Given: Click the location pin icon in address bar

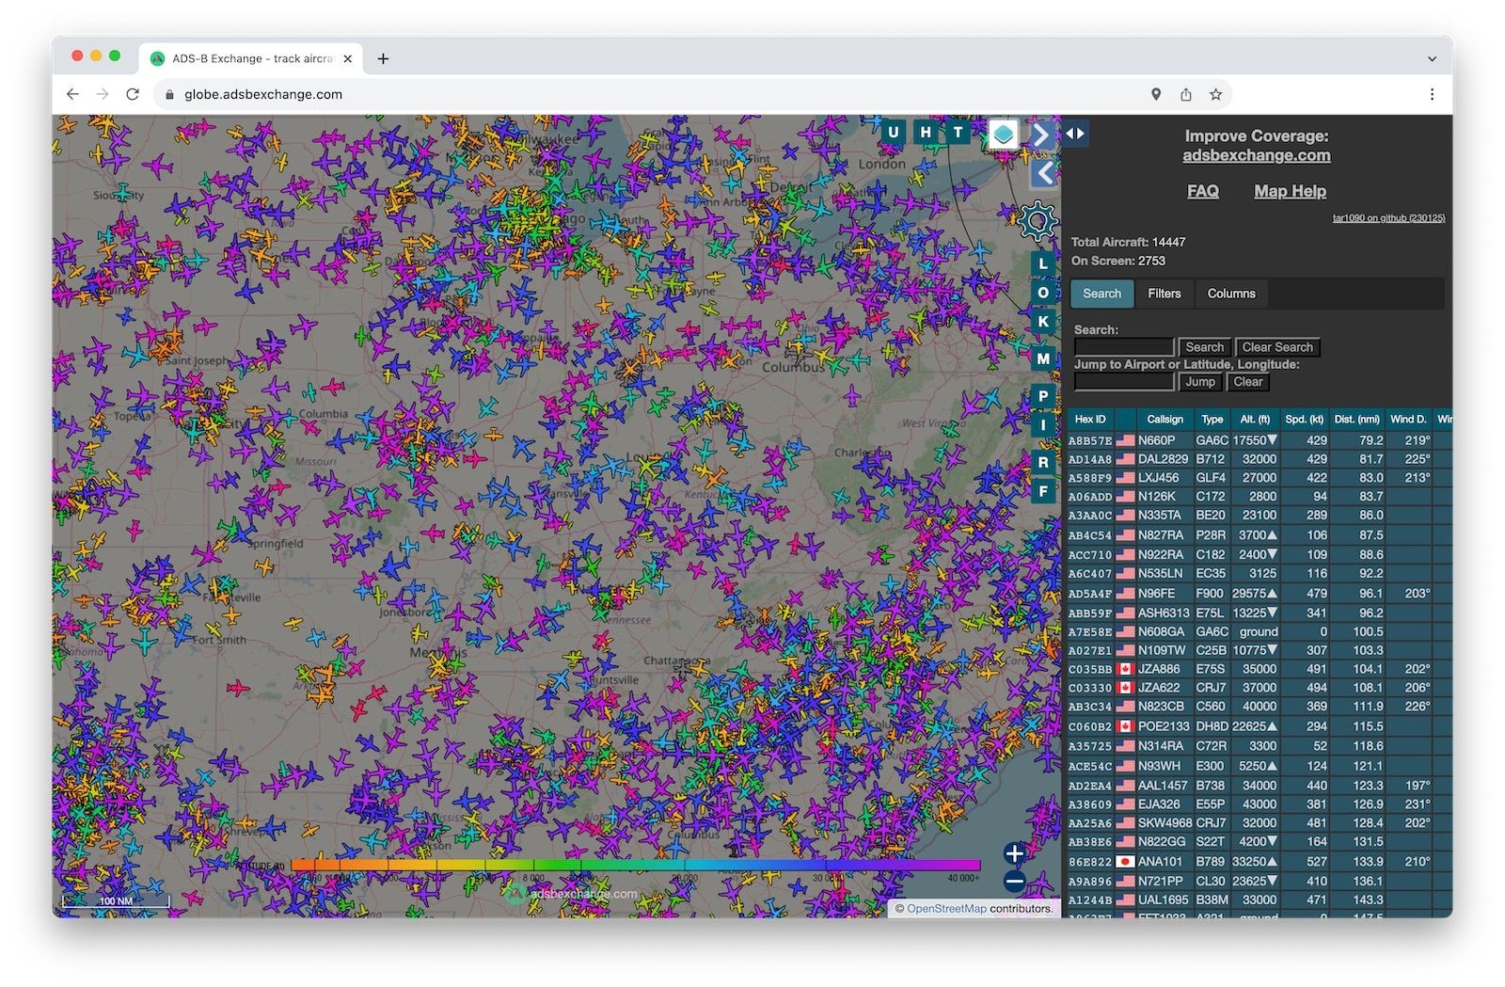Looking at the screenshot, I should (x=1156, y=94).
